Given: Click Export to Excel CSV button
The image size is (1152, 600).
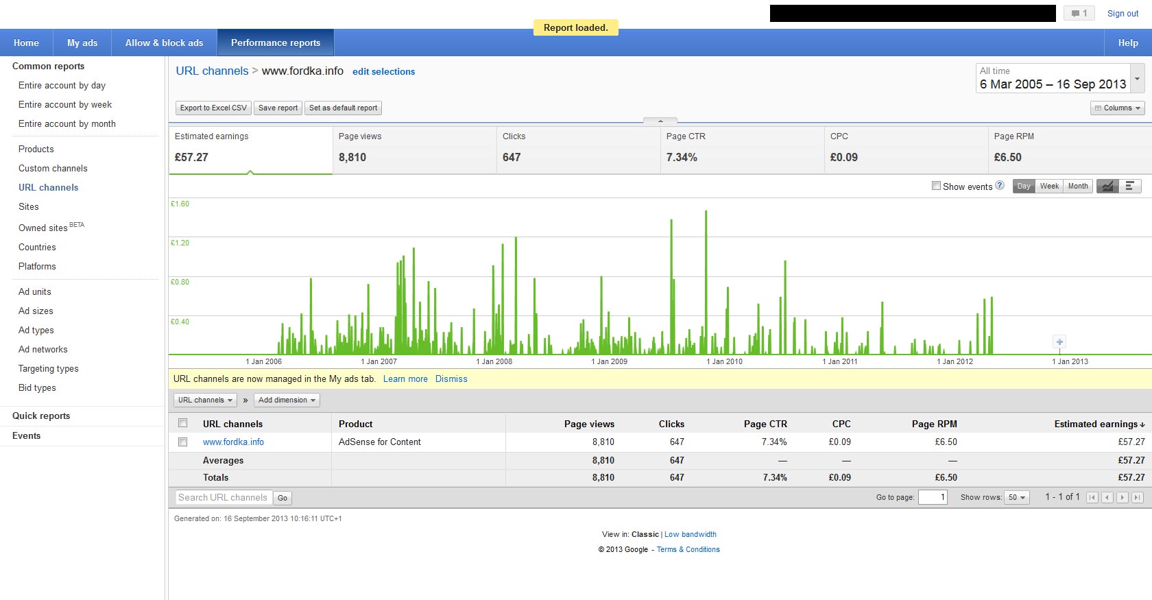Looking at the screenshot, I should [213, 108].
